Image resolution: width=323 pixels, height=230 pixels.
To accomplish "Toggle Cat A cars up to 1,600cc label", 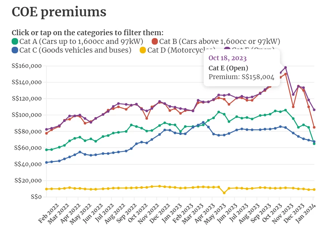I will click(x=81, y=41).
